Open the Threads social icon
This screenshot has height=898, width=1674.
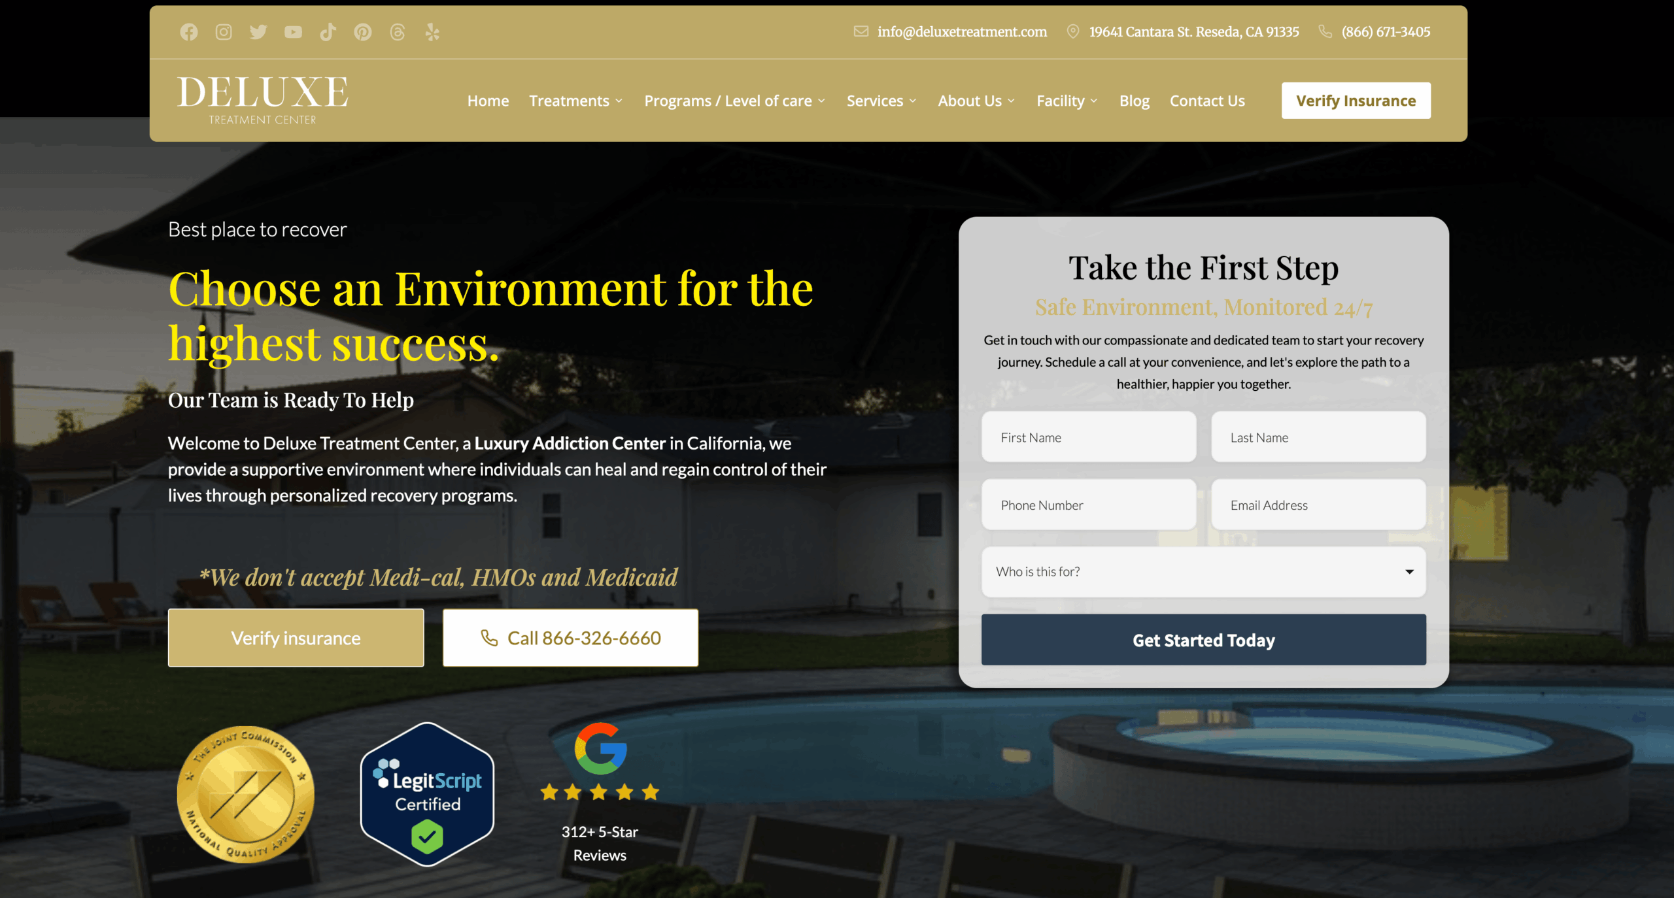[x=398, y=32]
